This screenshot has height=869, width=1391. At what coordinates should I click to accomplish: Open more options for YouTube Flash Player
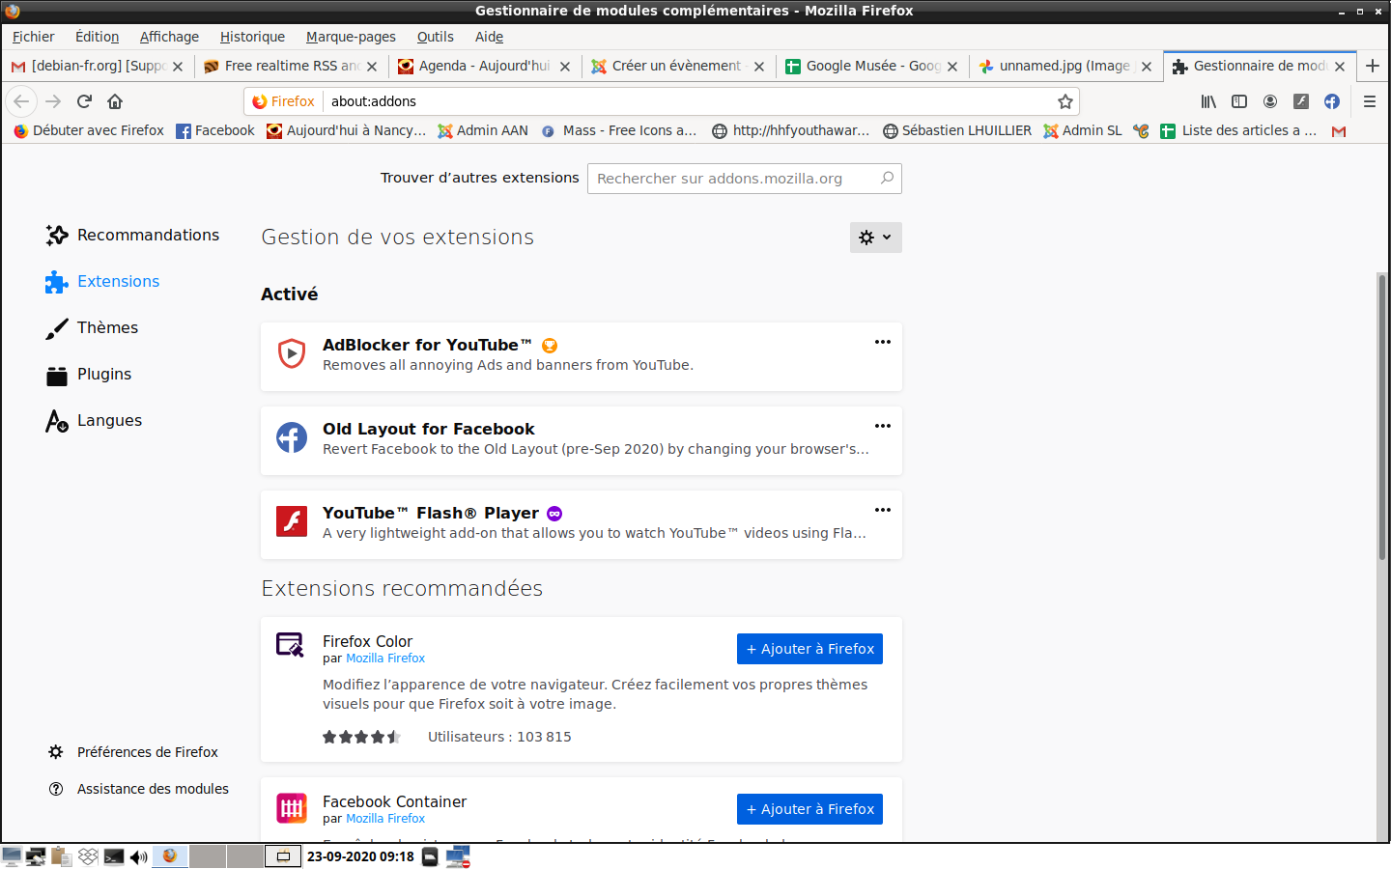(x=883, y=510)
